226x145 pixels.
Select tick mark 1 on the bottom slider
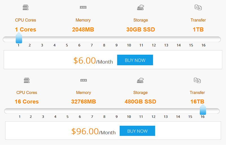click(20, 117)
